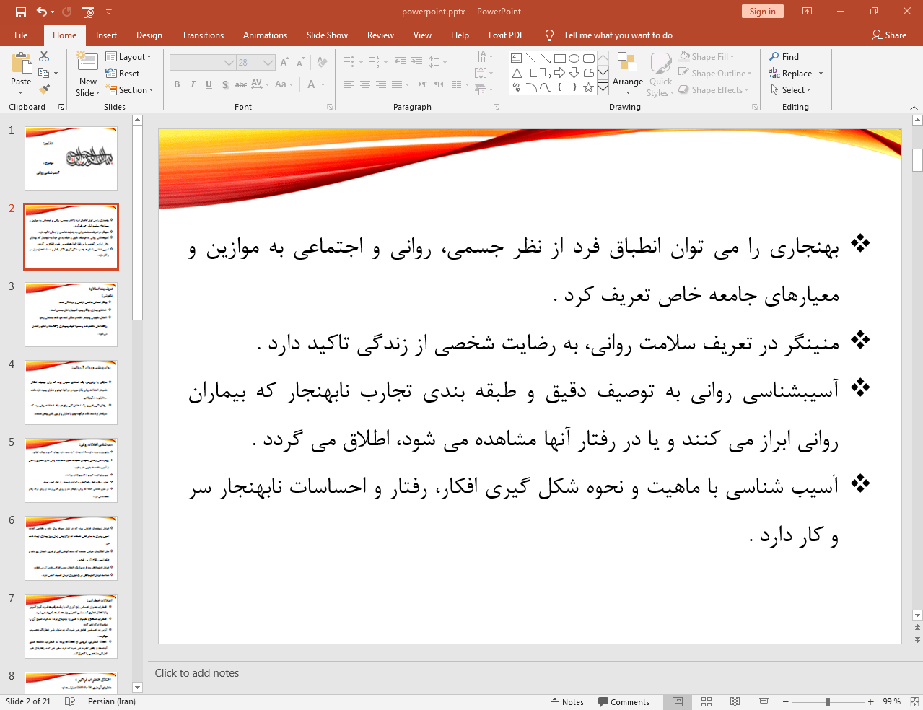Open the Select dropdown in Editing

[x=795, y=90]
